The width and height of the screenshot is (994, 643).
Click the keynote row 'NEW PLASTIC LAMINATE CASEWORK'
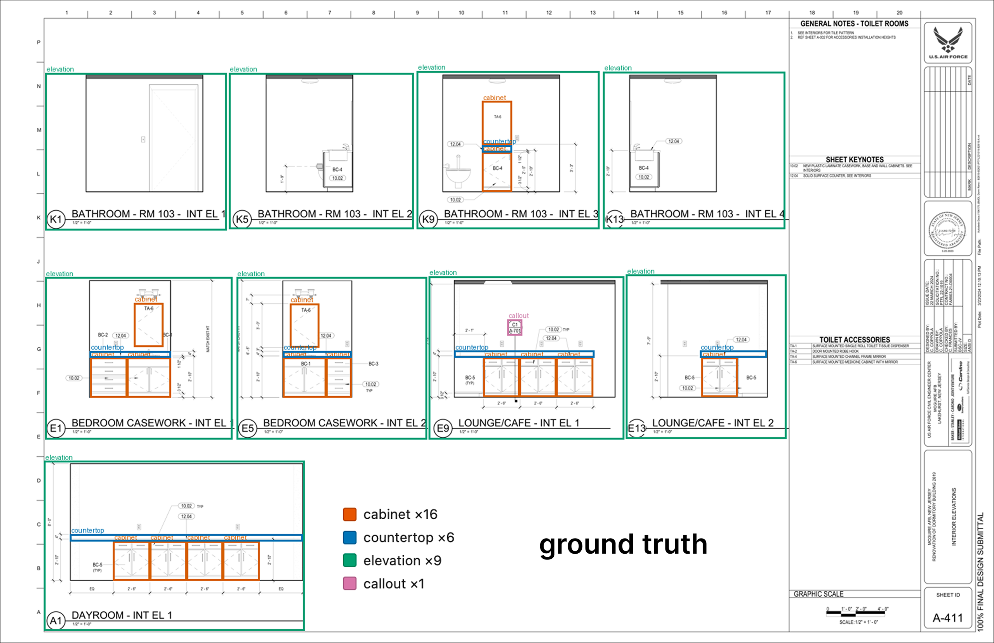[855, 168]
